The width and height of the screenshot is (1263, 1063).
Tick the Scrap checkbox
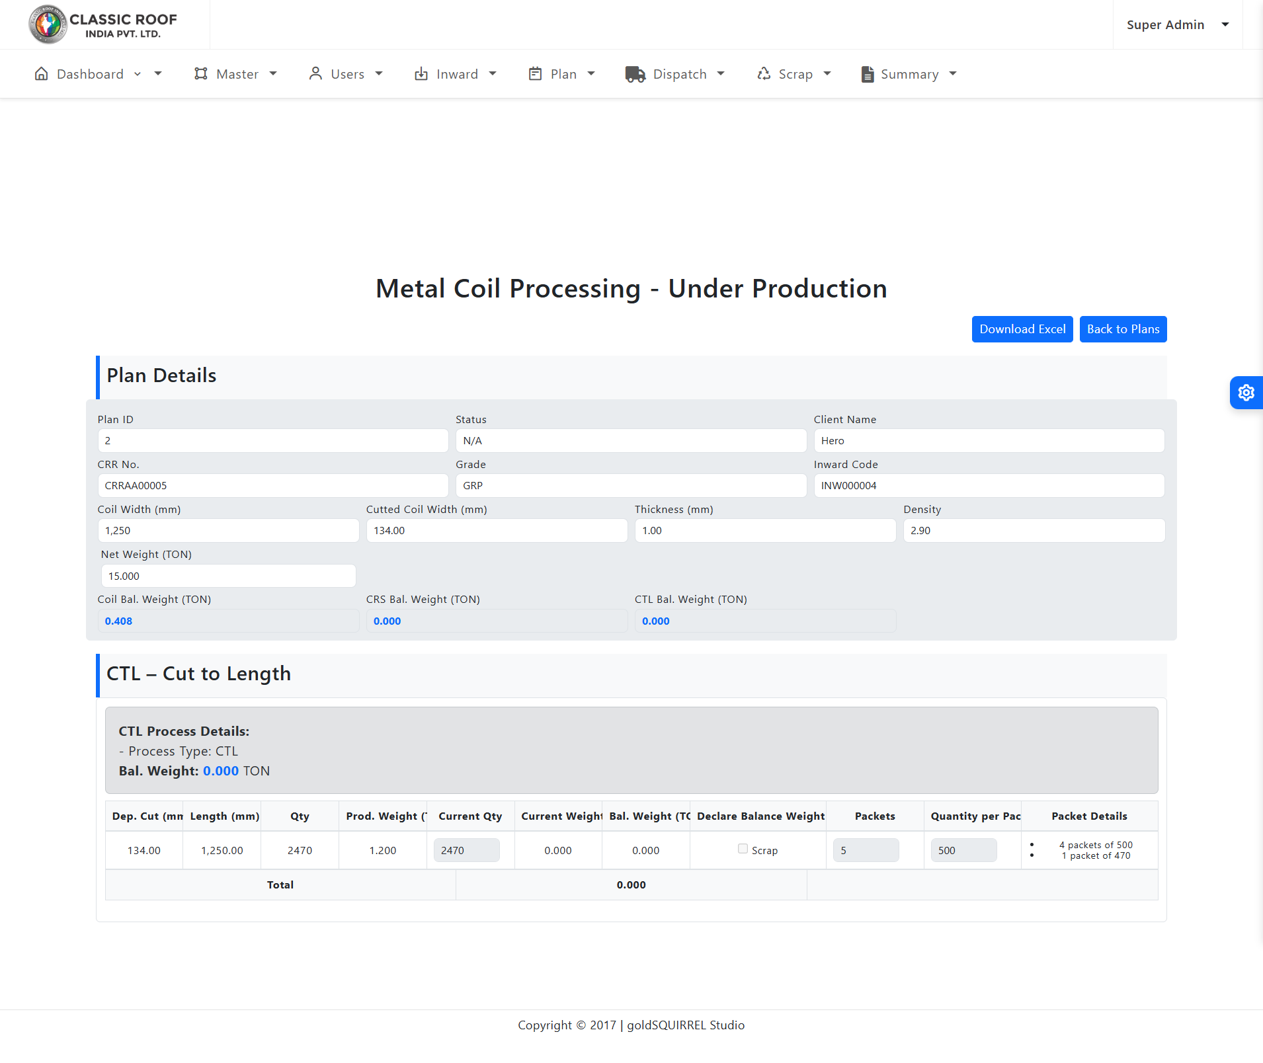[x=743, y=849]
